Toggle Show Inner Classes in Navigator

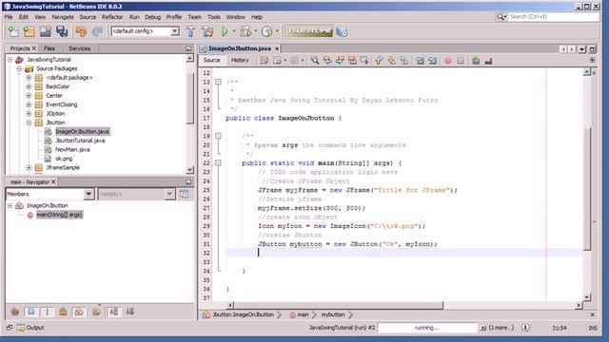click(x=79, y=312)
